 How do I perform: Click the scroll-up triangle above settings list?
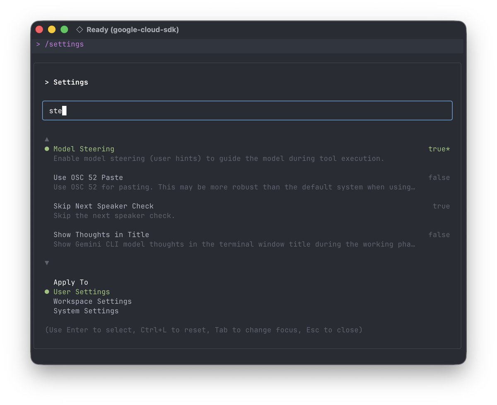[47, 139]
